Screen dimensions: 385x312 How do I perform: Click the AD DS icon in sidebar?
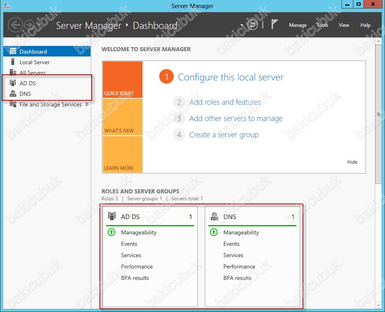click(13, 83)
